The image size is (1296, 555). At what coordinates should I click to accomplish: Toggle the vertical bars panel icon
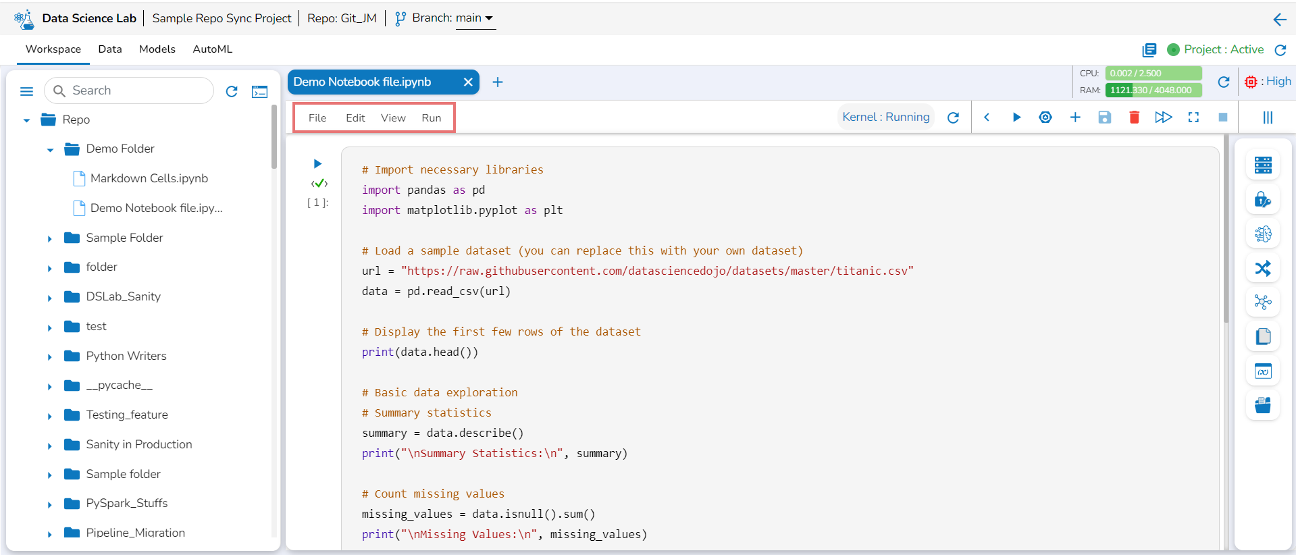[1268, 117]
